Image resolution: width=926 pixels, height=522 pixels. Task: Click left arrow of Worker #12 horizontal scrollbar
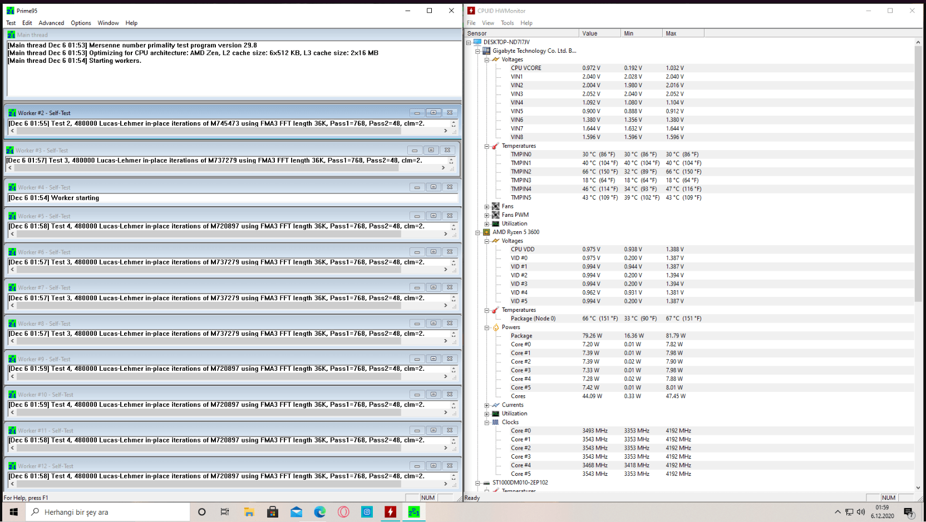pos(12,484)
